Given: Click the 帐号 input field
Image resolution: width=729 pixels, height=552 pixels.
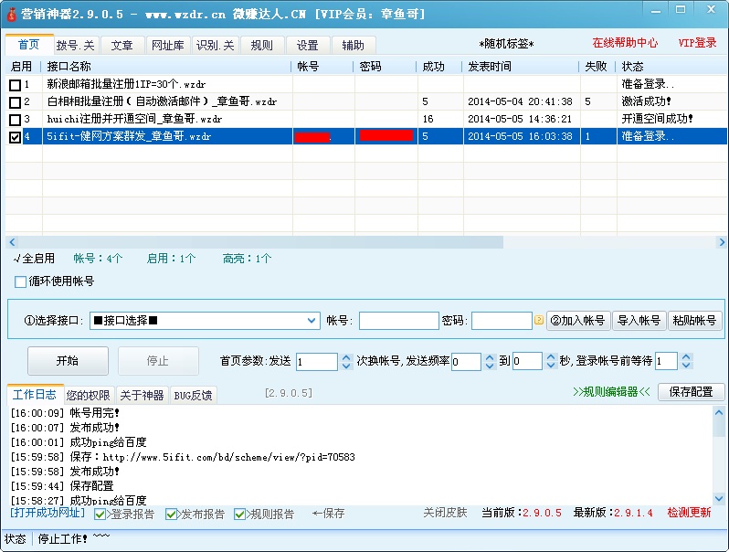Looking at the screenshot, I should (398, 321).
